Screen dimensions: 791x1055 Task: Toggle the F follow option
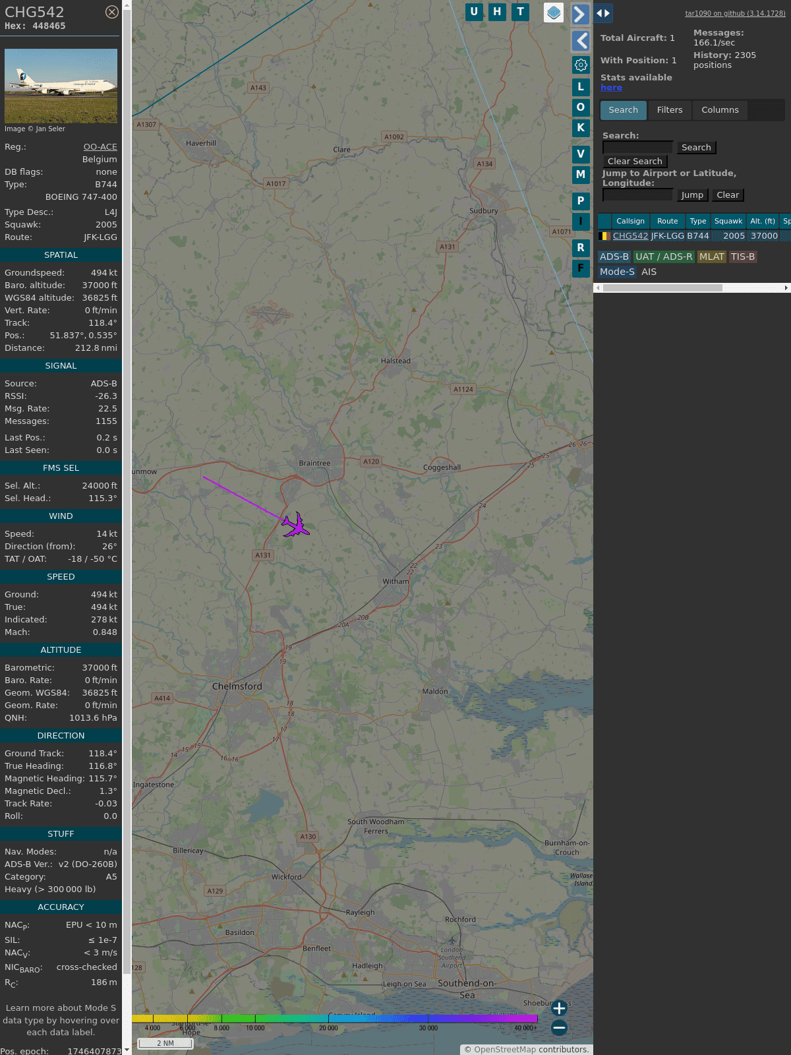(581, 268)
